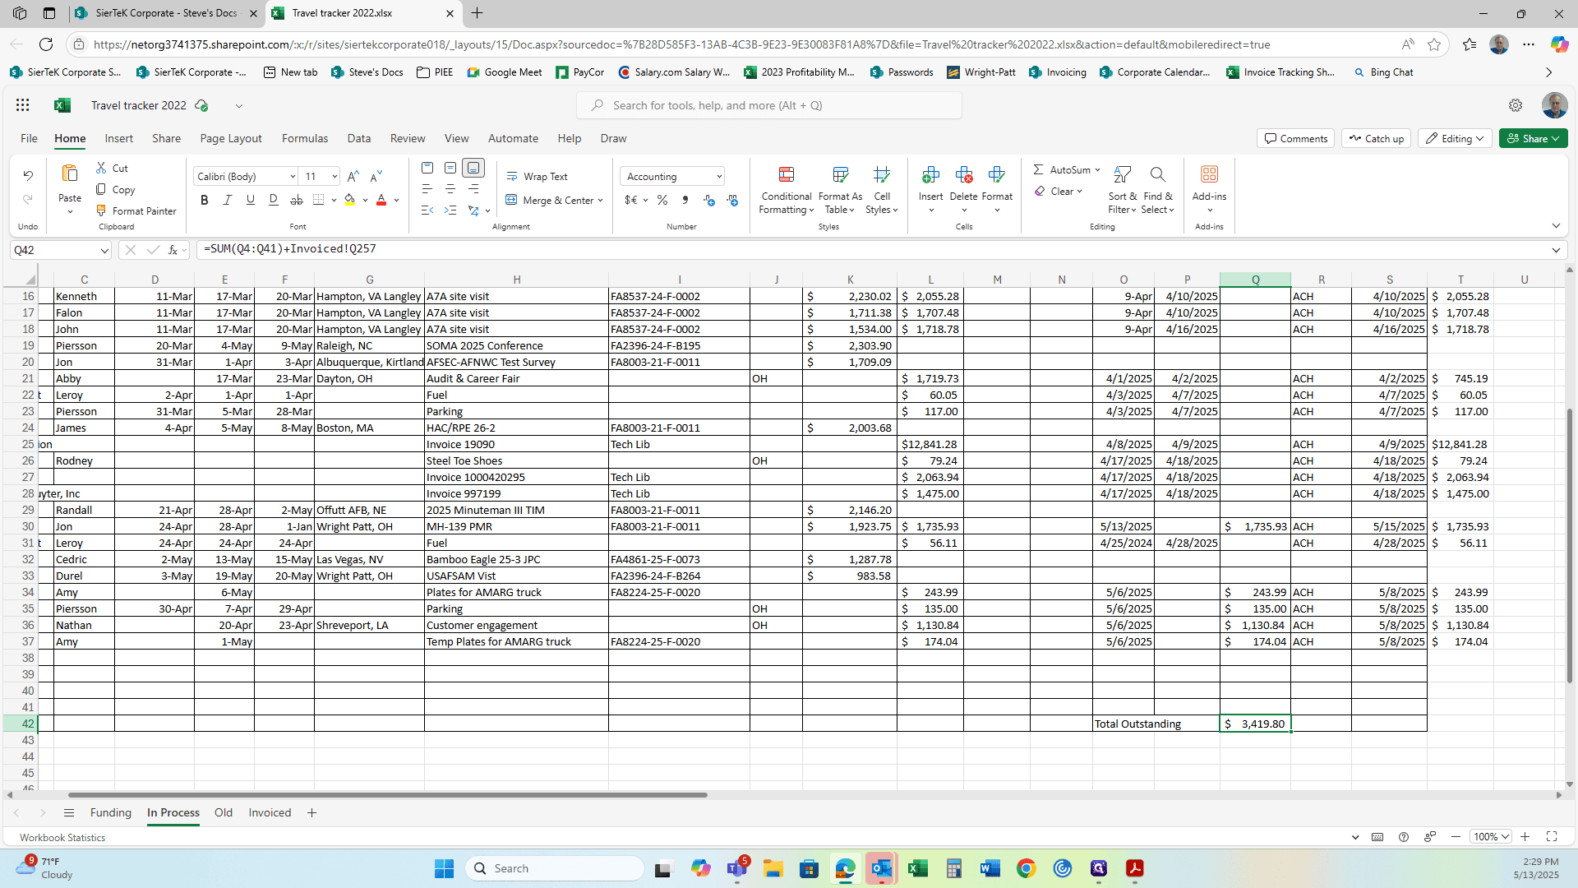Screen dimensions: 1578x888
Task: Open the Comments pane
Action: click(1295, 138)
